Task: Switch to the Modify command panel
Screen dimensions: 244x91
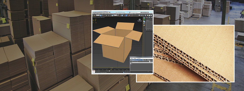Action: tap(148, 17)
